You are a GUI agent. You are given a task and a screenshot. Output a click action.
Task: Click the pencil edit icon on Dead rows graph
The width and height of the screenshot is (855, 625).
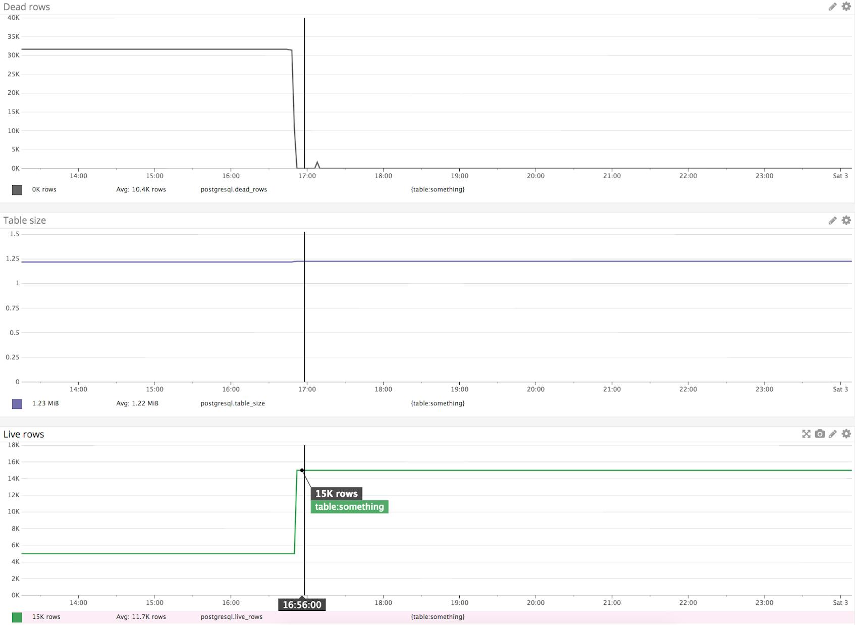832,7
